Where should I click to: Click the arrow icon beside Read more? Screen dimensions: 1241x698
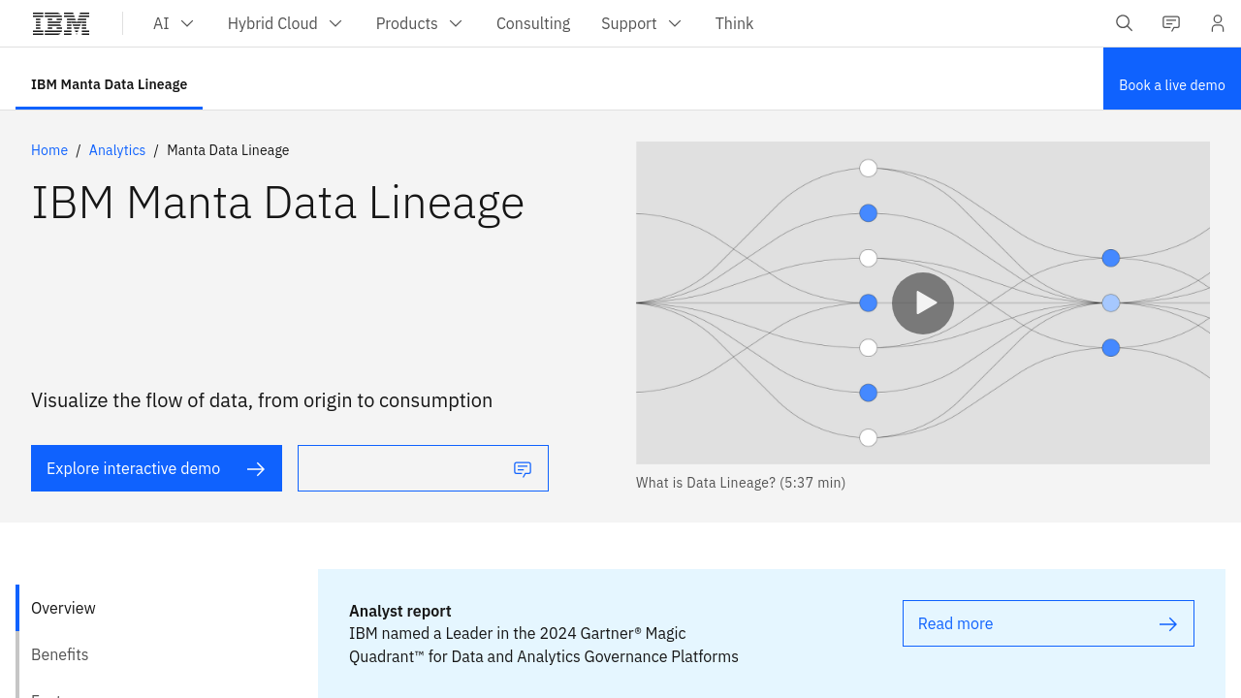point(1168,624)
